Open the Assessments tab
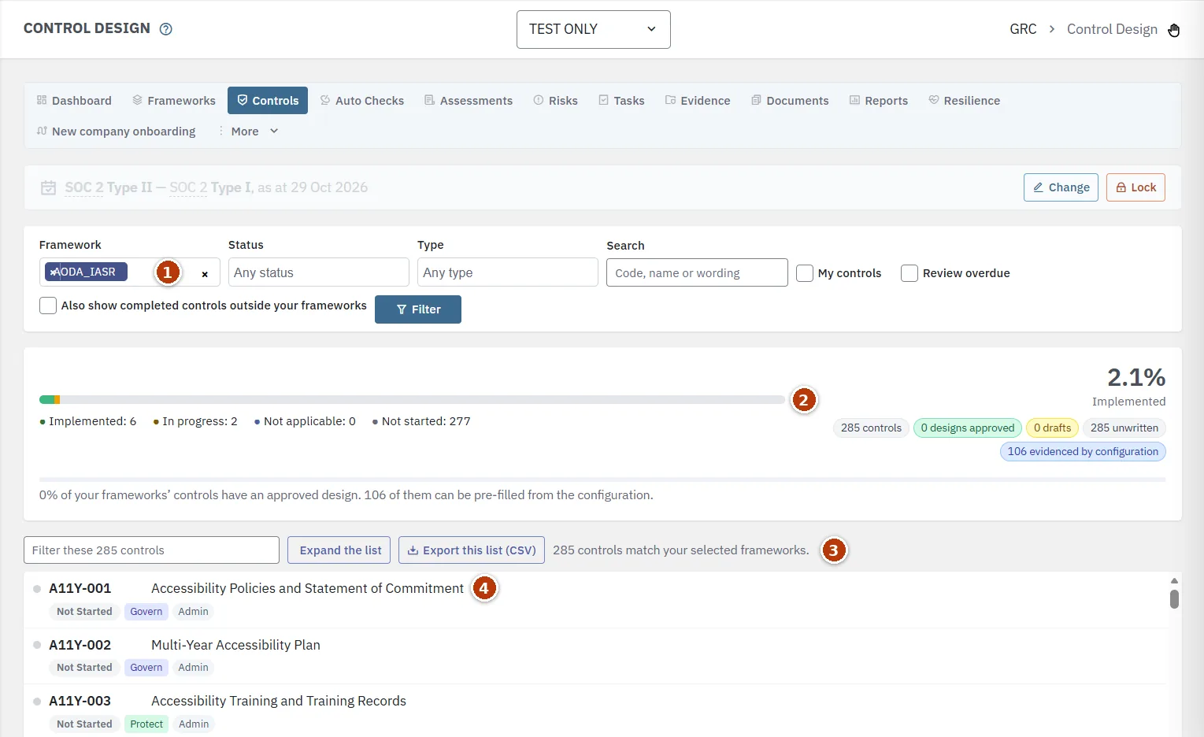Screen dimensions: 1204x737 [x=469, y=101]
